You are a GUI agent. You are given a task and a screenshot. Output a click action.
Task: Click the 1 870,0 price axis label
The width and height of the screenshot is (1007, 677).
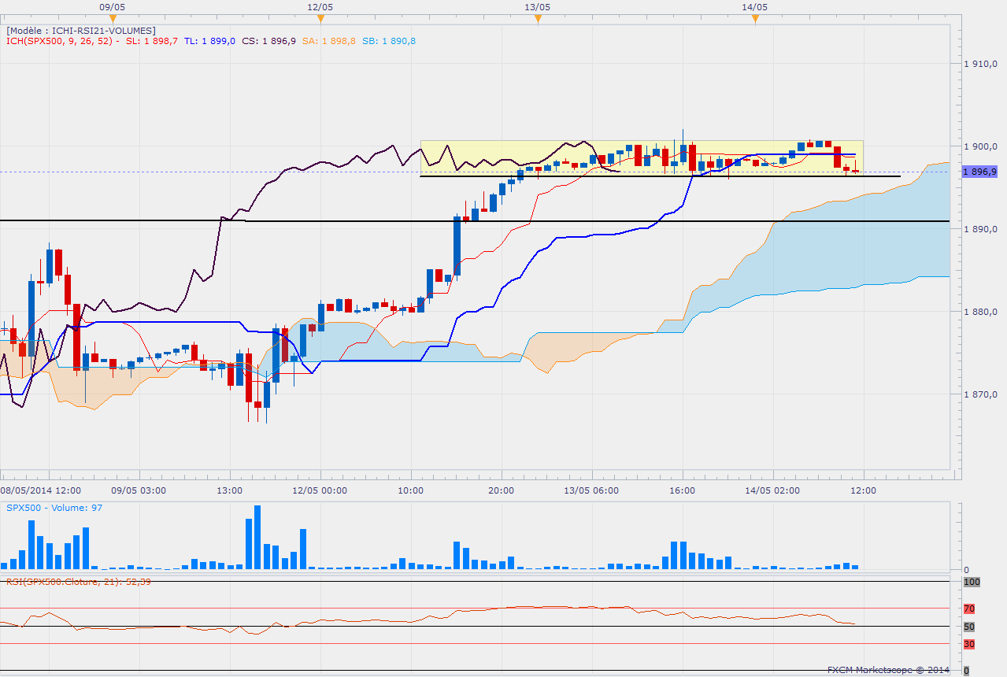pos(982,394)
